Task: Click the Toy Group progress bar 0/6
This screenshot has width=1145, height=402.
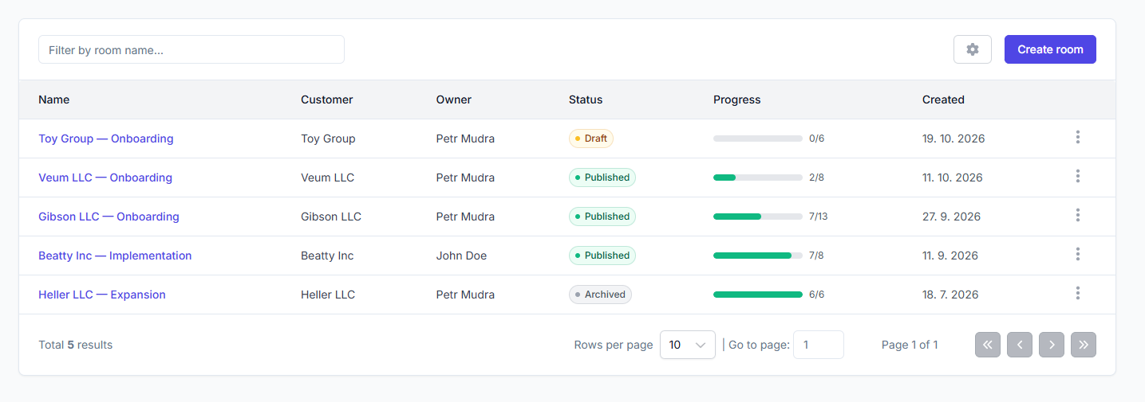Action: click(758, 139)
